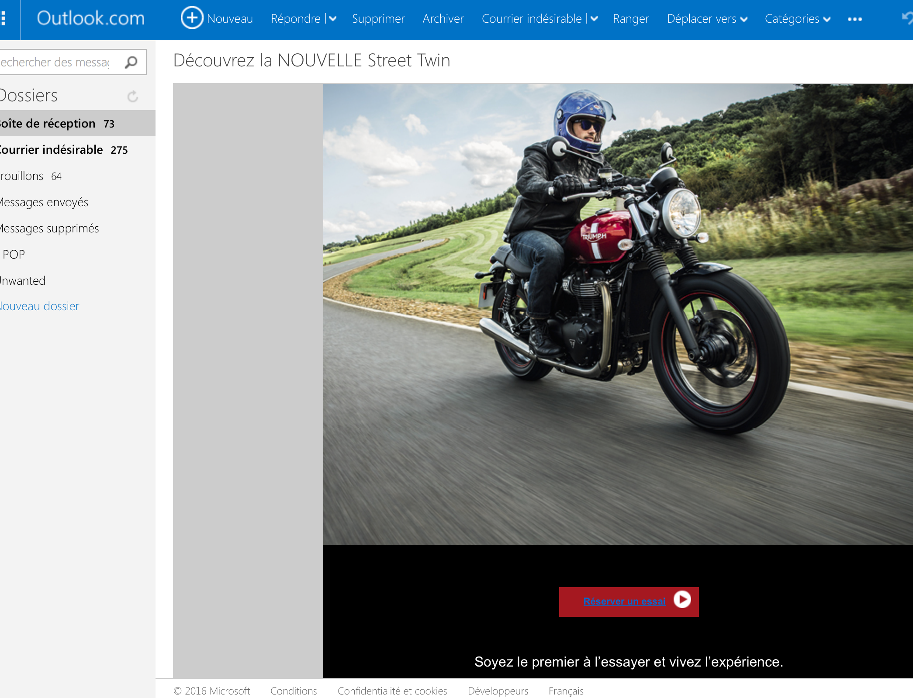Refresh the Dossiers folder list

133,96
